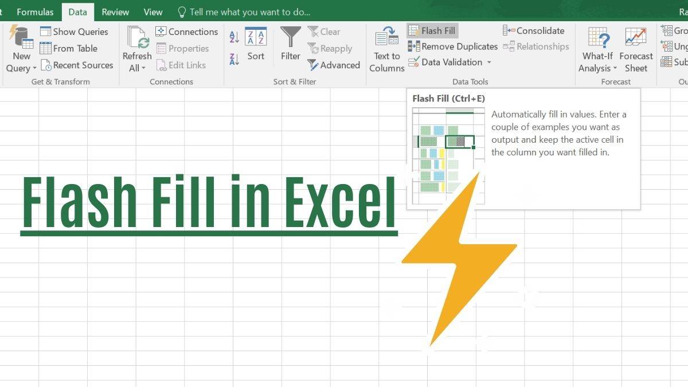Toggle the Filter funnel
This screenshot has height=387, width=688.
tap(291, 44)
